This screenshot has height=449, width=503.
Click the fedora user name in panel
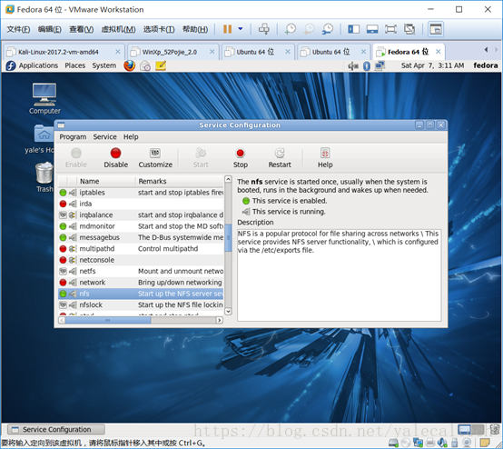(486, 65)
